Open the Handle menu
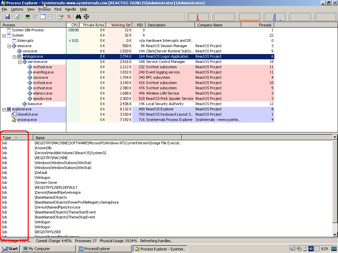338x253 pixels. coord(71,9)
